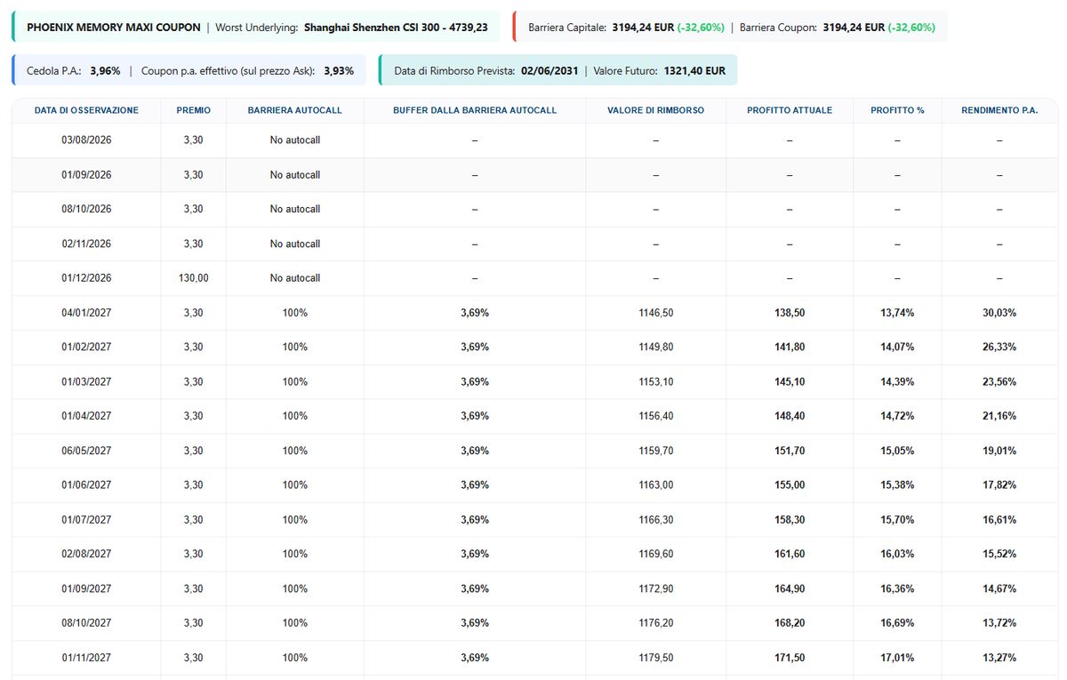Click profit percent 15,38%
Screen dimensions: 1067x680
897,485
